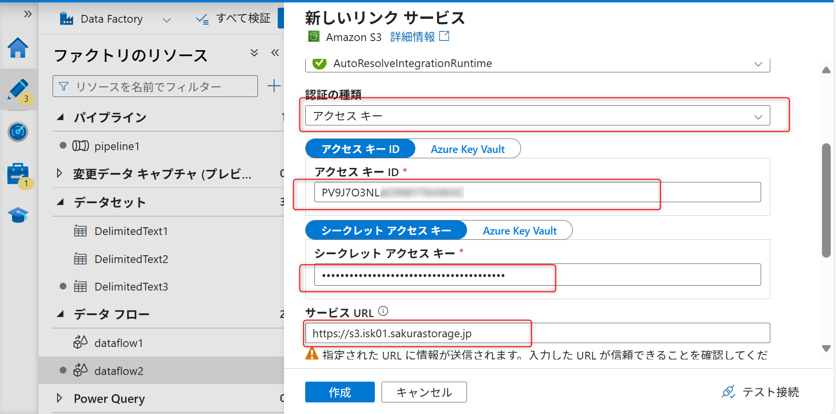Select DelimitedText2 dataset in tree
Screen dimensions: 836x414
[x=131, y=259]
